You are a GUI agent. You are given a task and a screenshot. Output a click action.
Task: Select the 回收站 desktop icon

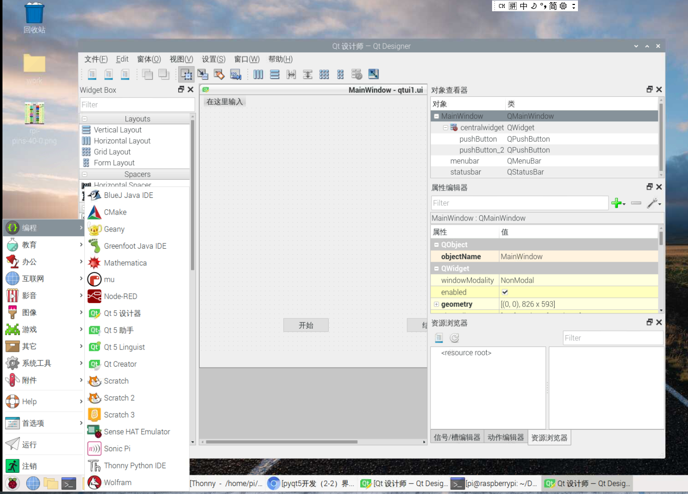click(35, 18)
